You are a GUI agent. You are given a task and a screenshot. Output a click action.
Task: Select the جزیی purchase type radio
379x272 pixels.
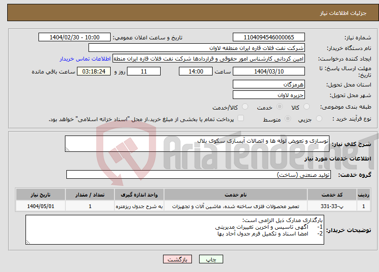[x=319, y=118]
